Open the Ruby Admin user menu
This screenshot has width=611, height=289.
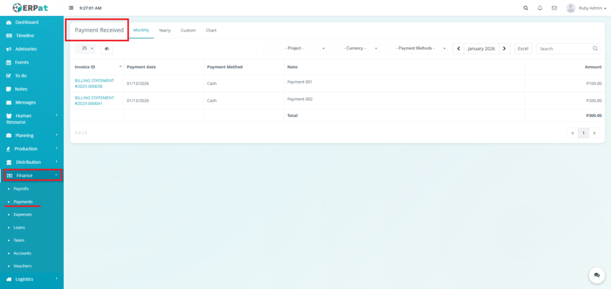588,8
